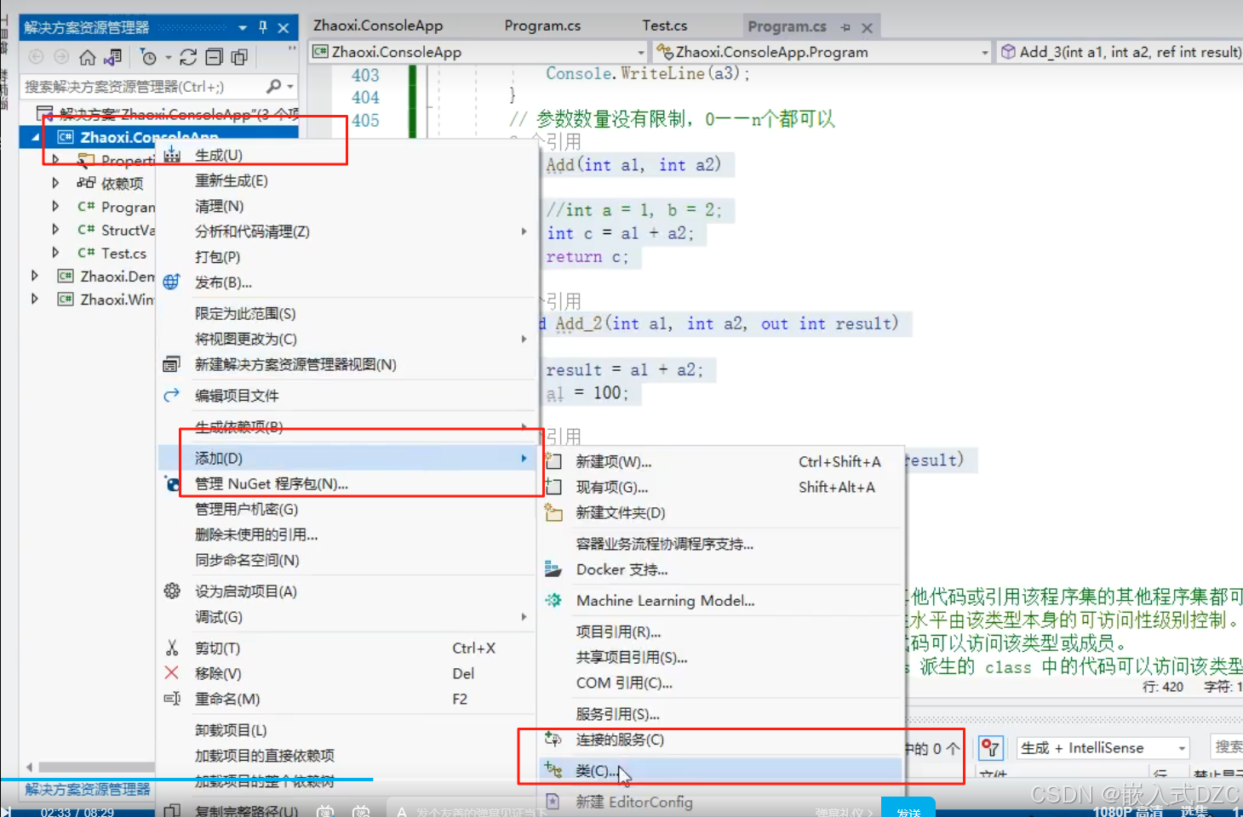Click the forward arrow in Solution Explorer toolbar
Screen dimensions: 1243x817
[x=61, y=57]
